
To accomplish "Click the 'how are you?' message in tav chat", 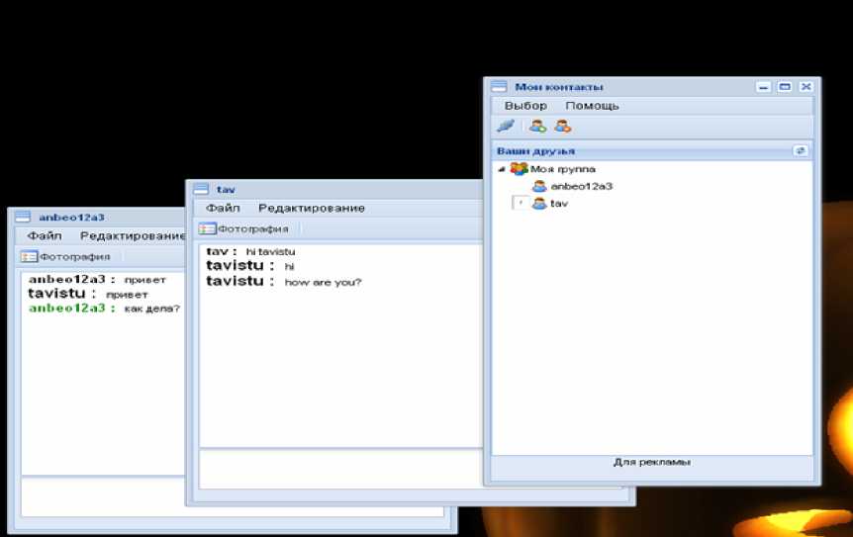I will [x=324, y=282].
